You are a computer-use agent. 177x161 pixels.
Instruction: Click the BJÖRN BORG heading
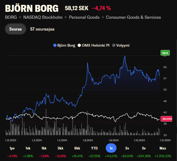[x=32, y=8]
